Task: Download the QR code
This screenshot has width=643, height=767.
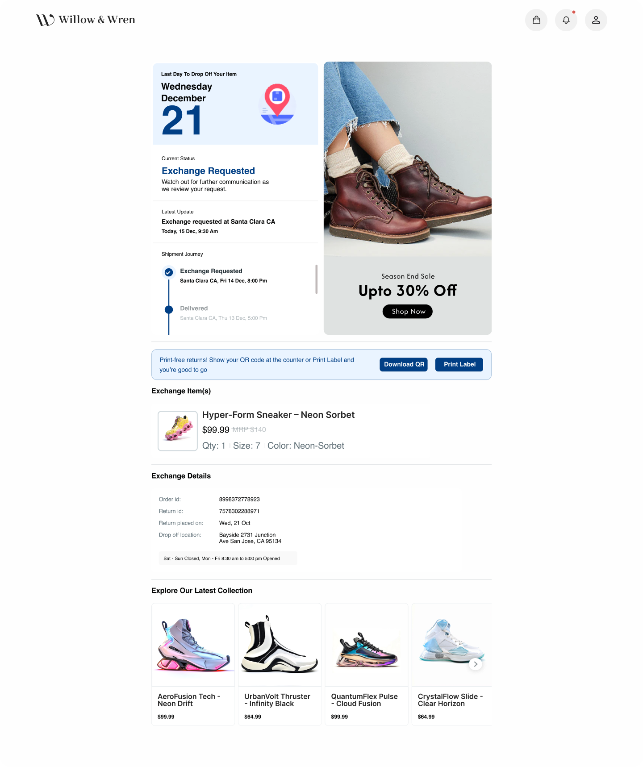Action: pyautogui.click(x=404, y=364)
